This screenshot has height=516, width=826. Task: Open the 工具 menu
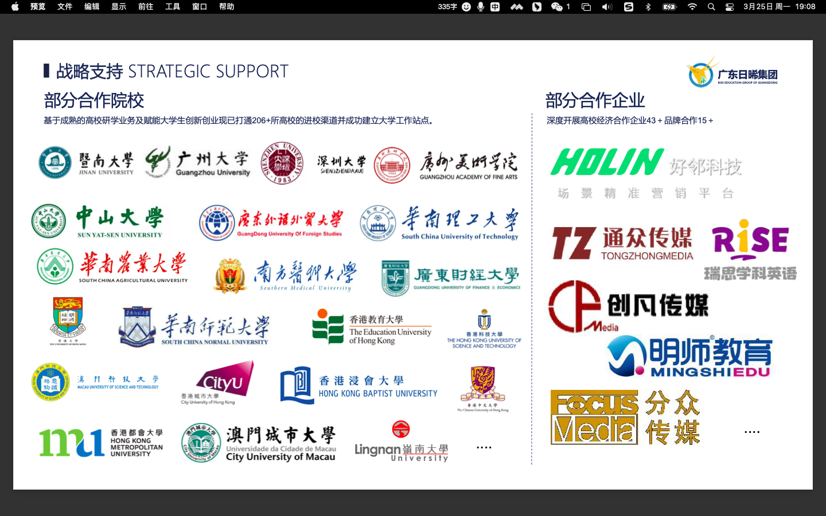[x=173, y=7]
